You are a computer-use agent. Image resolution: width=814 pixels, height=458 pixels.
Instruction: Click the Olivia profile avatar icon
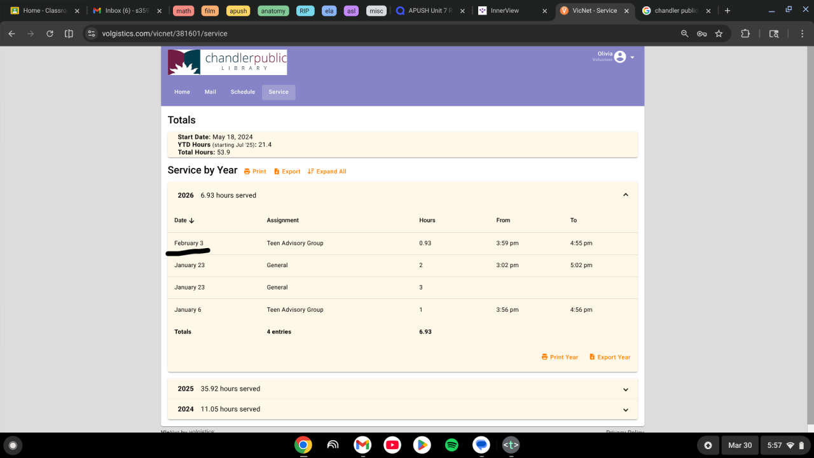pos(620,57)
